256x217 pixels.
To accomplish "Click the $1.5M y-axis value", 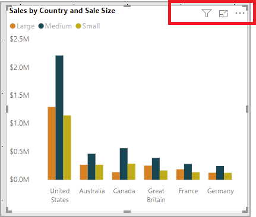I will click(x=20, y=95).
